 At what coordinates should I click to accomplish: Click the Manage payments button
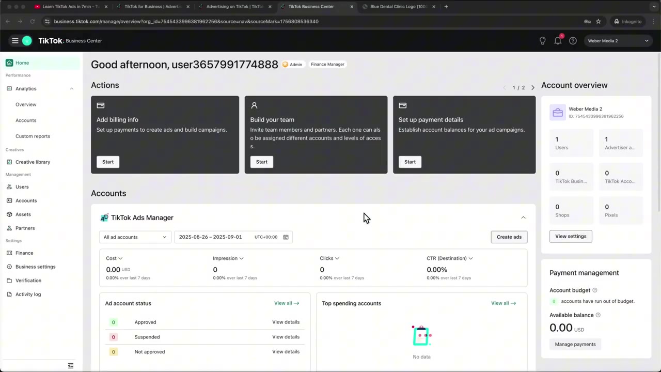(x=575, y=345)
